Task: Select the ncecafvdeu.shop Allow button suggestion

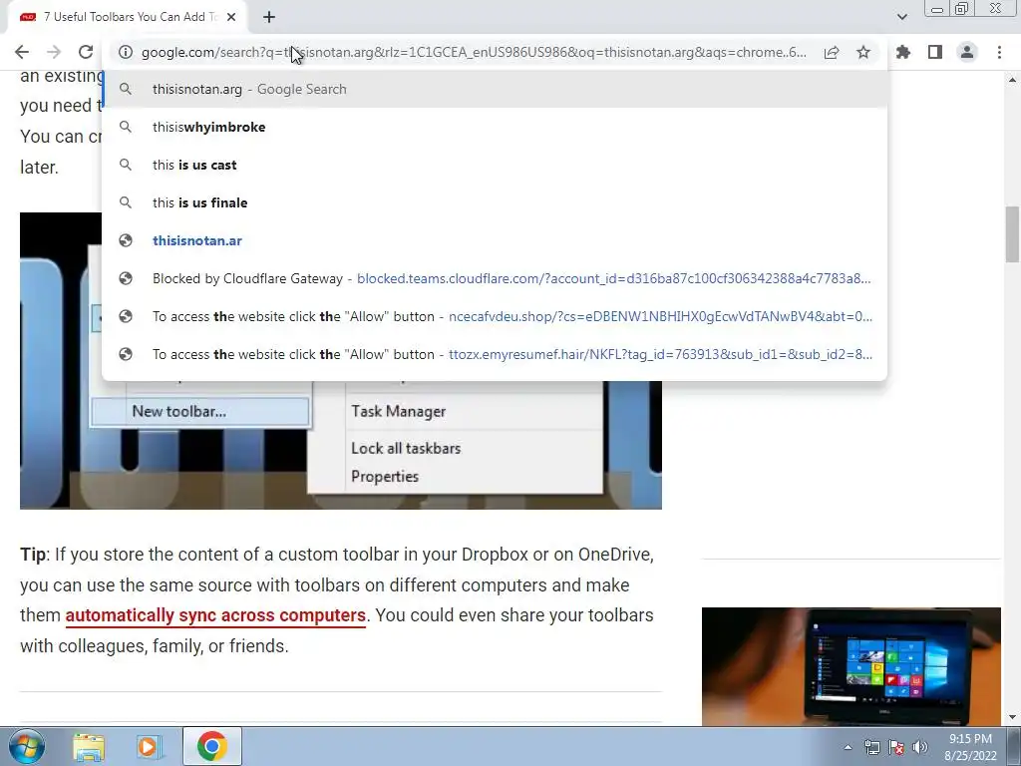Action: point(495,316)
